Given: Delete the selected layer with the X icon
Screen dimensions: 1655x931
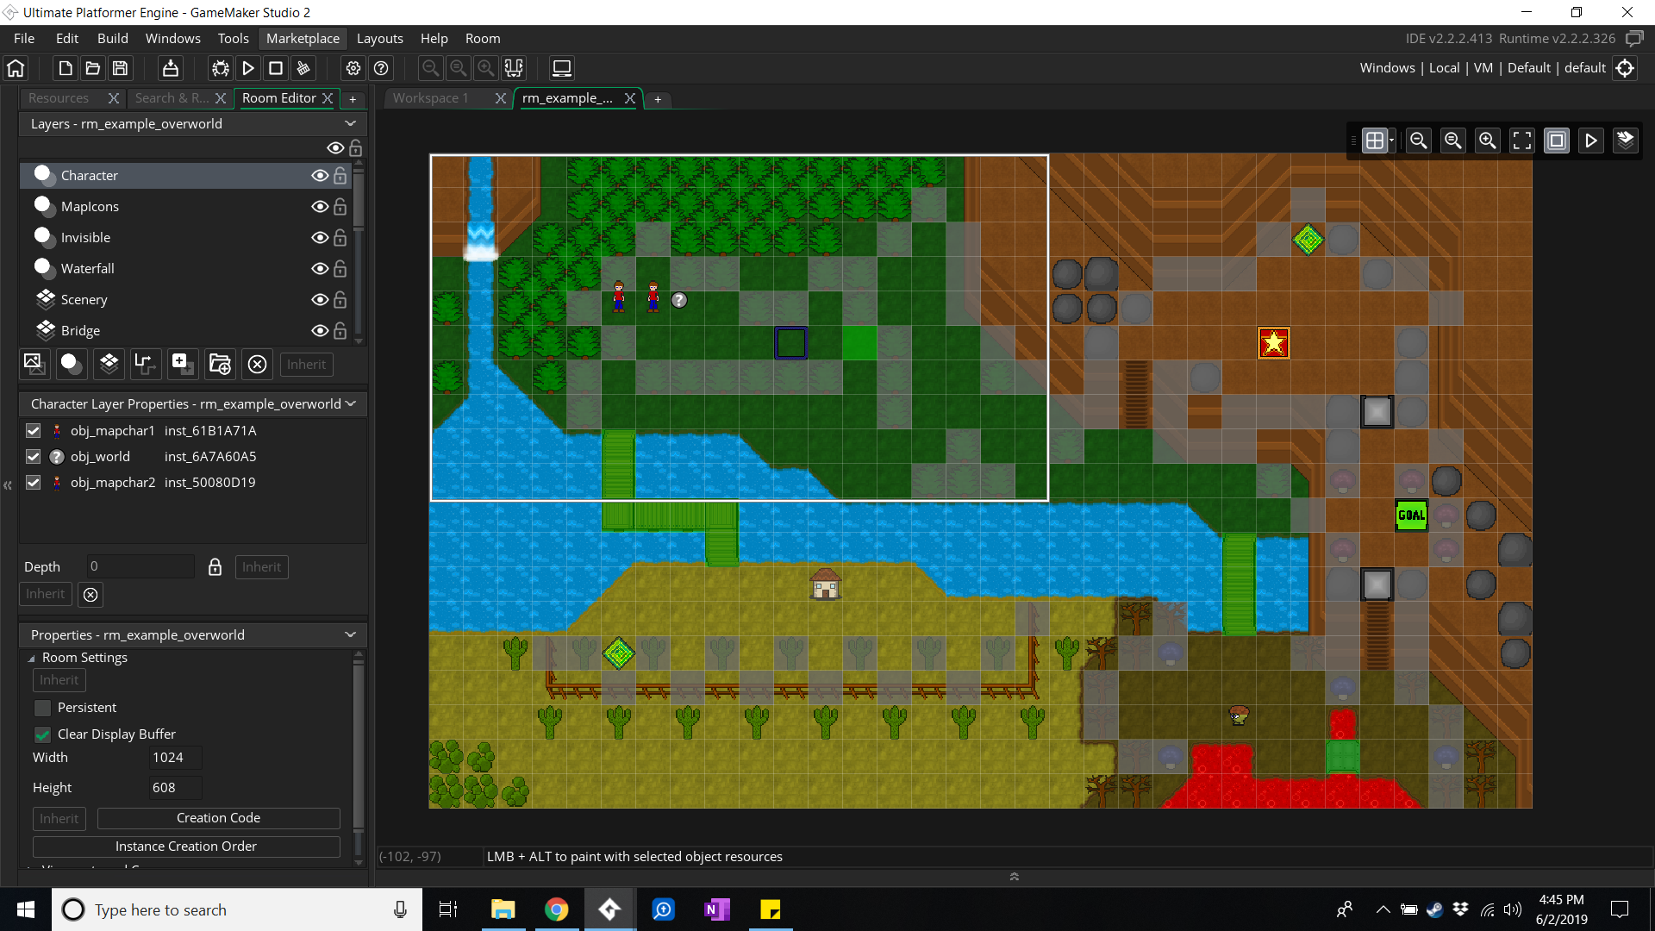Looking at the screenshot, I should pos(257,364).
